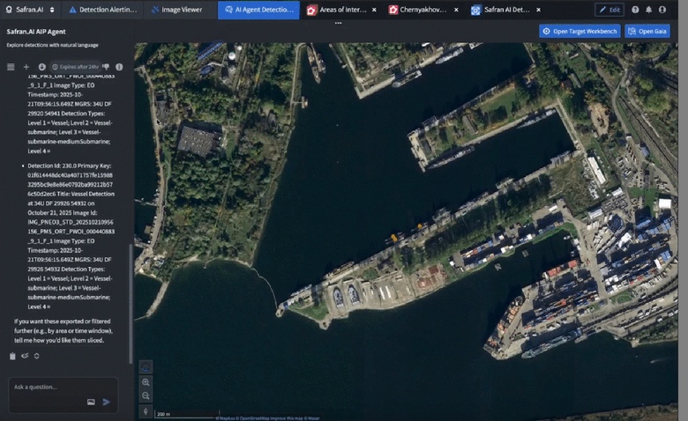Click the download conversation icon
688x421 pixels.
pos(41,67)
